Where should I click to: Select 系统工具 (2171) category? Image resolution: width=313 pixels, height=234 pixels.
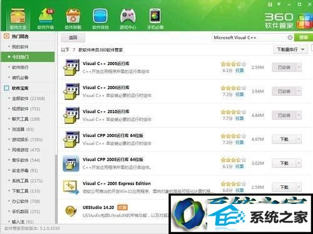pyautogui.click(x=28, y=181)
